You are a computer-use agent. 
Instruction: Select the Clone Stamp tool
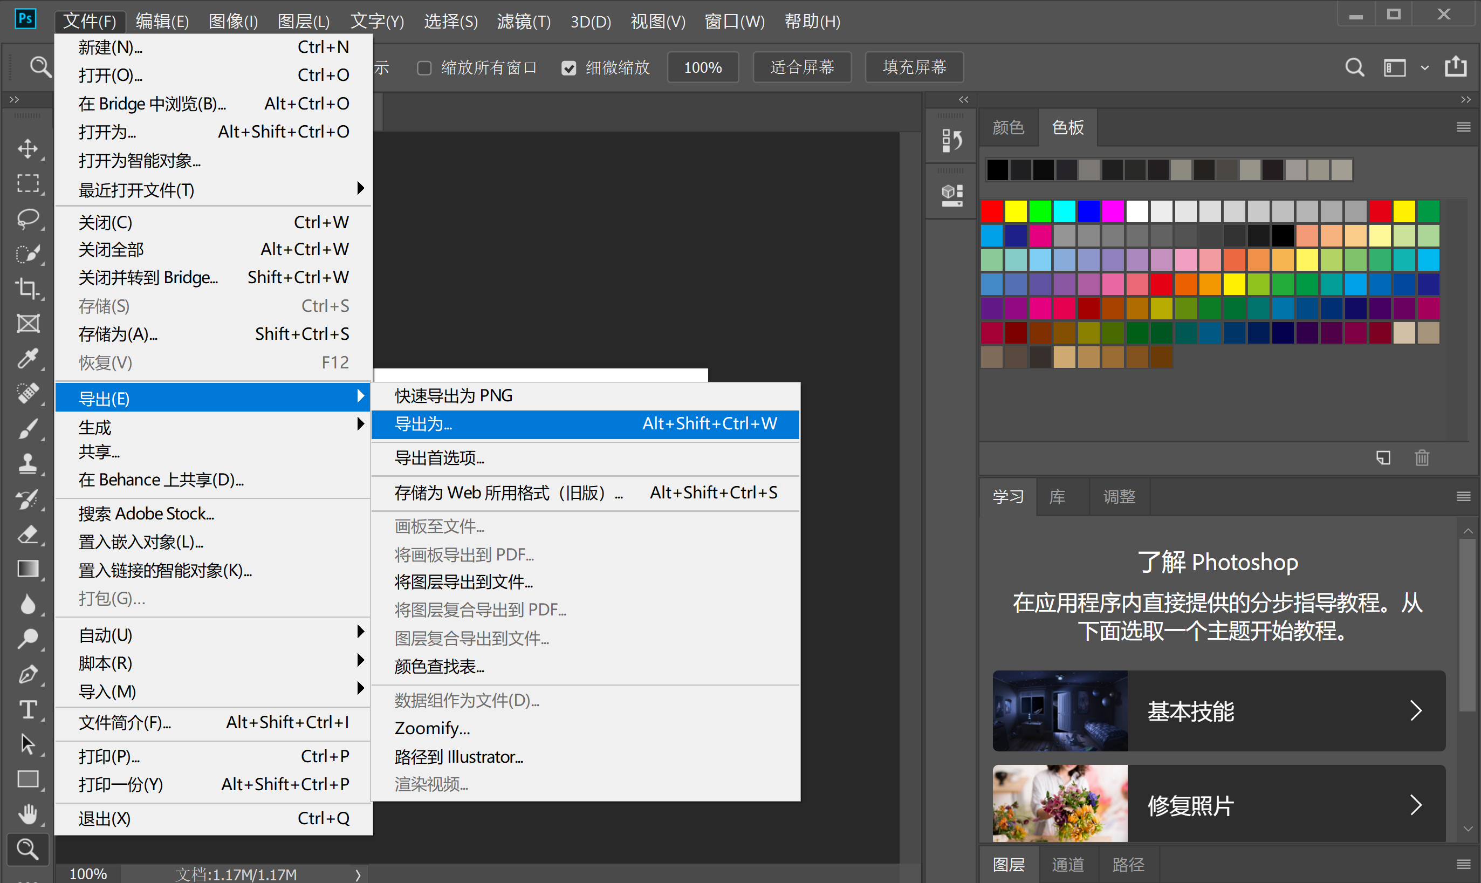pos(28,463)
